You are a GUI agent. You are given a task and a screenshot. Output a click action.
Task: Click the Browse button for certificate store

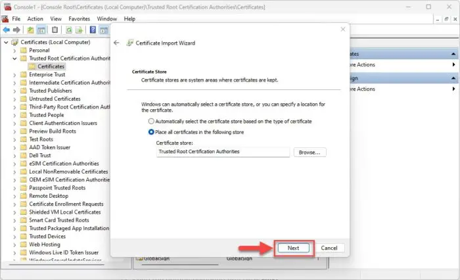(309, 152)
